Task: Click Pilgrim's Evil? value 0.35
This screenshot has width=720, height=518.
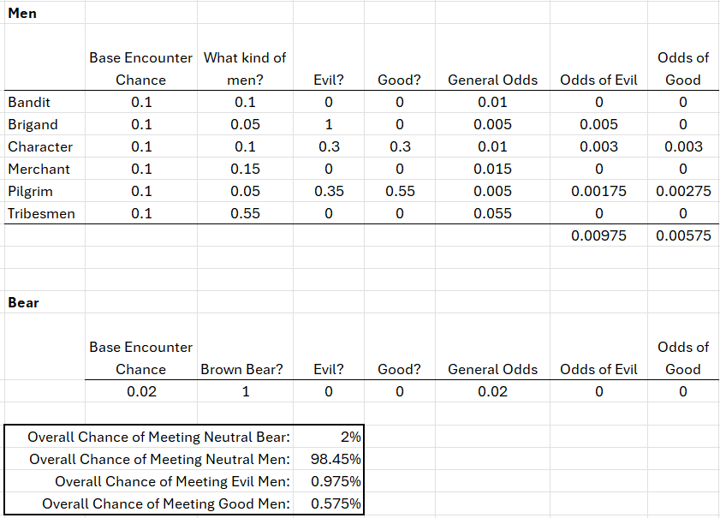Action: point(329,192)
